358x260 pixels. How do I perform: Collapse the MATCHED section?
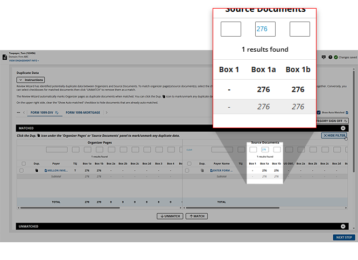point(343,128)
